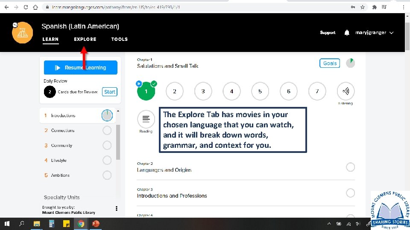Open the notifications bell icon
Screen dimensions: 410x230
point(347,33)
